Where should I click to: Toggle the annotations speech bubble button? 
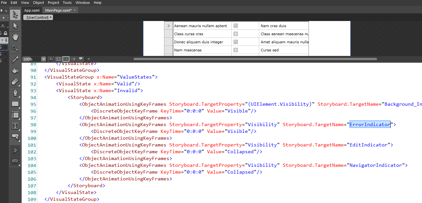(x=81, y=59)
